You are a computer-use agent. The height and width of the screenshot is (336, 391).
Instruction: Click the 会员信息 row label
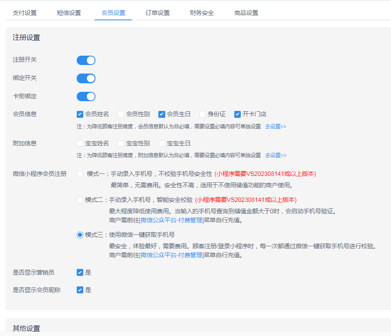(25, 114)
